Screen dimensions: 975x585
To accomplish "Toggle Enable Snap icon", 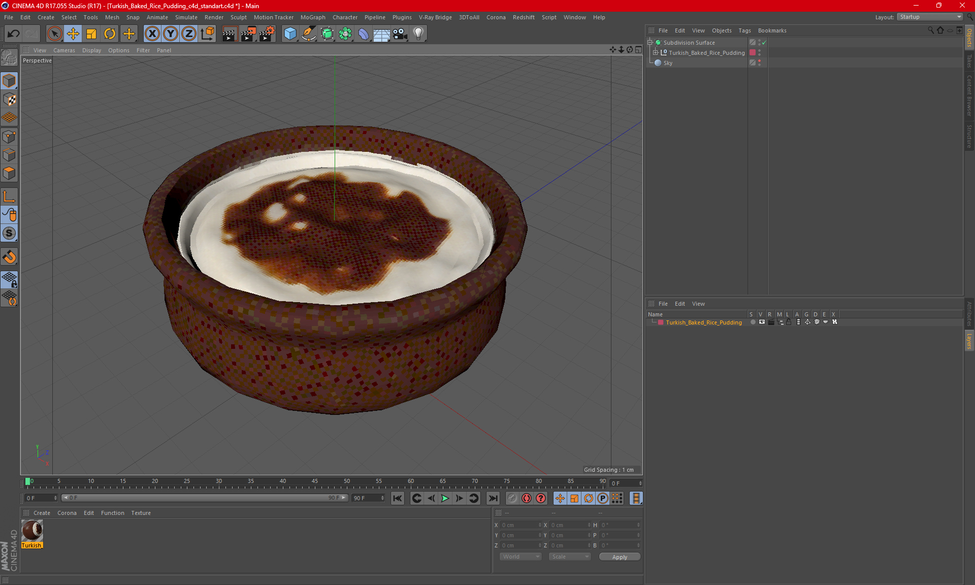I will 9,257.
